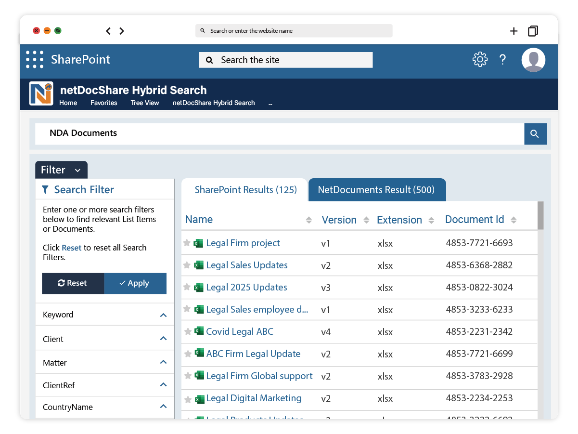Open netDocShare Hybrid Search navigation item

214,103
